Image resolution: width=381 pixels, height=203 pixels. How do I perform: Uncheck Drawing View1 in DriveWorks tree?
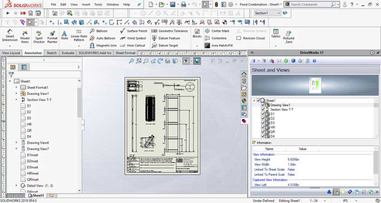click(263, 105)
